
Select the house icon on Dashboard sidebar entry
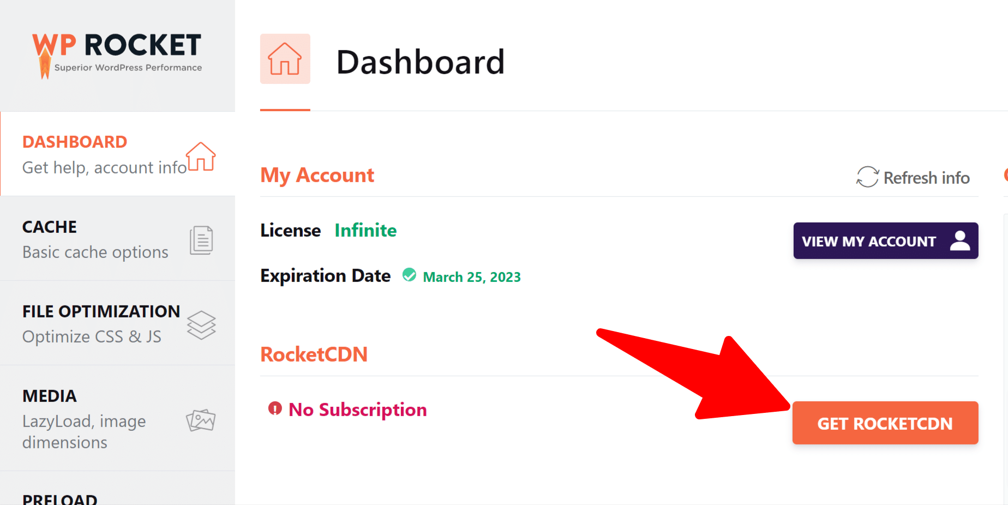201,158
